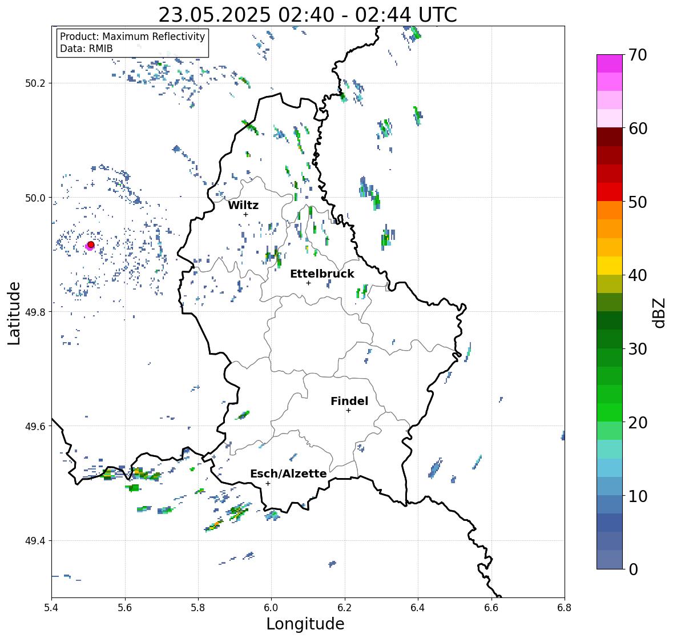673x638 pixels.
Task: Click the 70 dBZ colorbar label
Action: (638, 55)
